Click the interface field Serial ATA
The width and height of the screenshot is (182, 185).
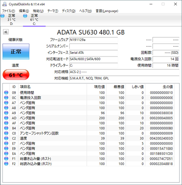point(94,53)
